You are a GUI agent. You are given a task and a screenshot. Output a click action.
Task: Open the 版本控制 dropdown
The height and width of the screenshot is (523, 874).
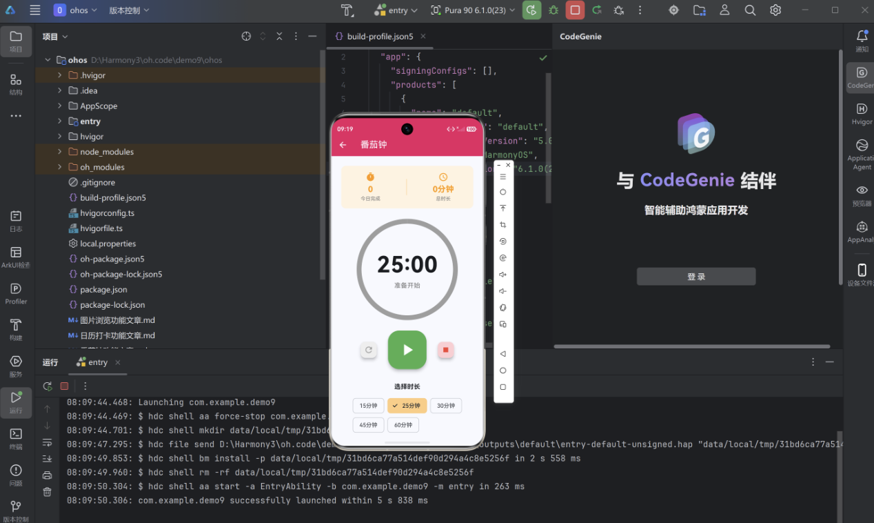pyautogui.click(x=130, y=10)
